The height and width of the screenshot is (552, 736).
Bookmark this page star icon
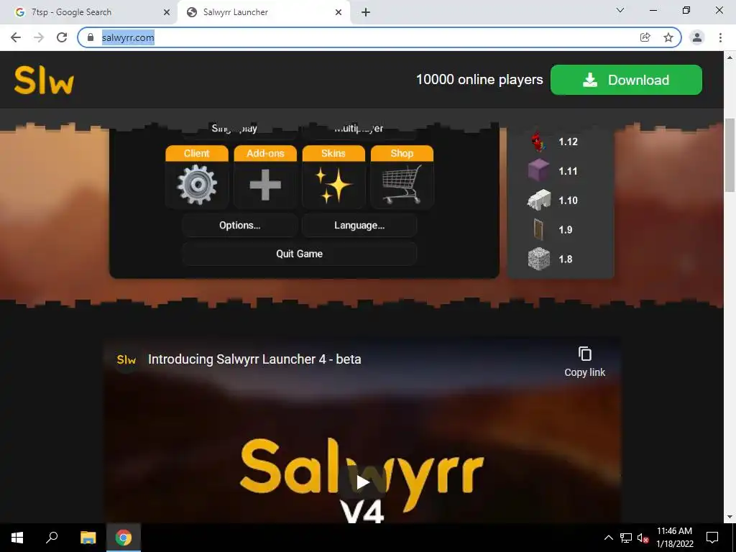tap(668, 37)
